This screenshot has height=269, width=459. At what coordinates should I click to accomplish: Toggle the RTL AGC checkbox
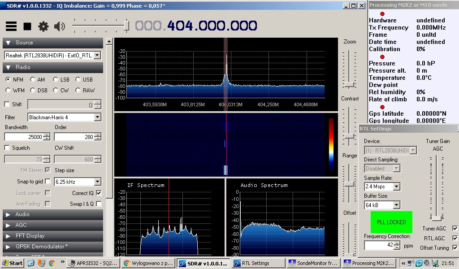click(455, 238)
